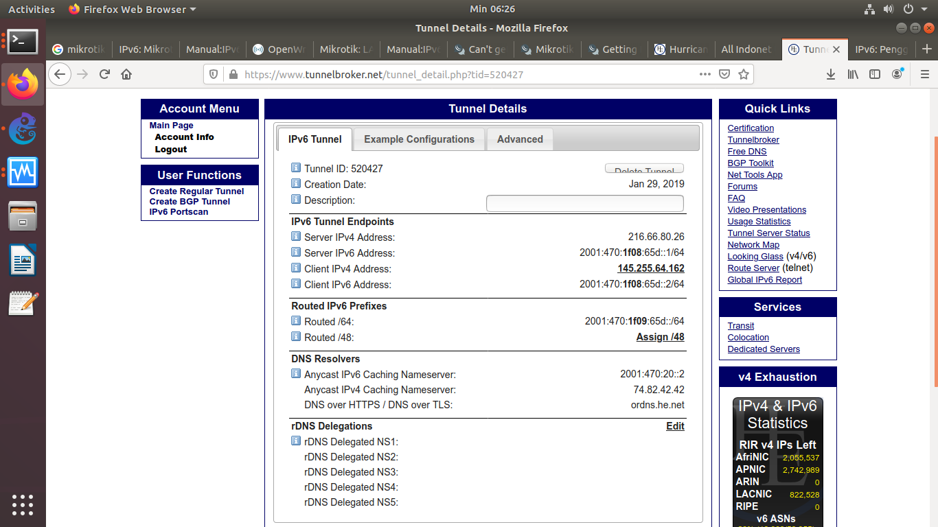Reload the page with the refresh icon
The image size is (938, 527).
pos(104,74)
